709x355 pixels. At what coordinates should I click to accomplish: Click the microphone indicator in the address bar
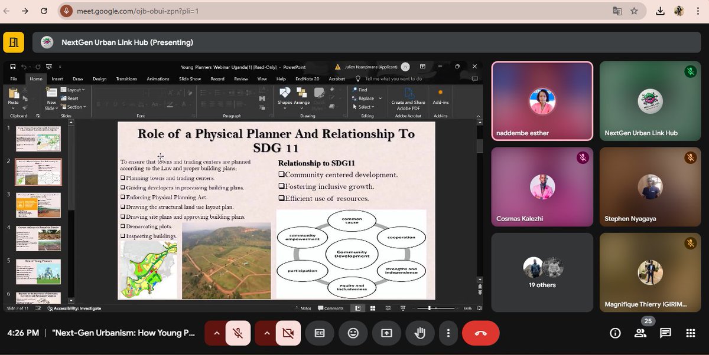tap(67, 11)
